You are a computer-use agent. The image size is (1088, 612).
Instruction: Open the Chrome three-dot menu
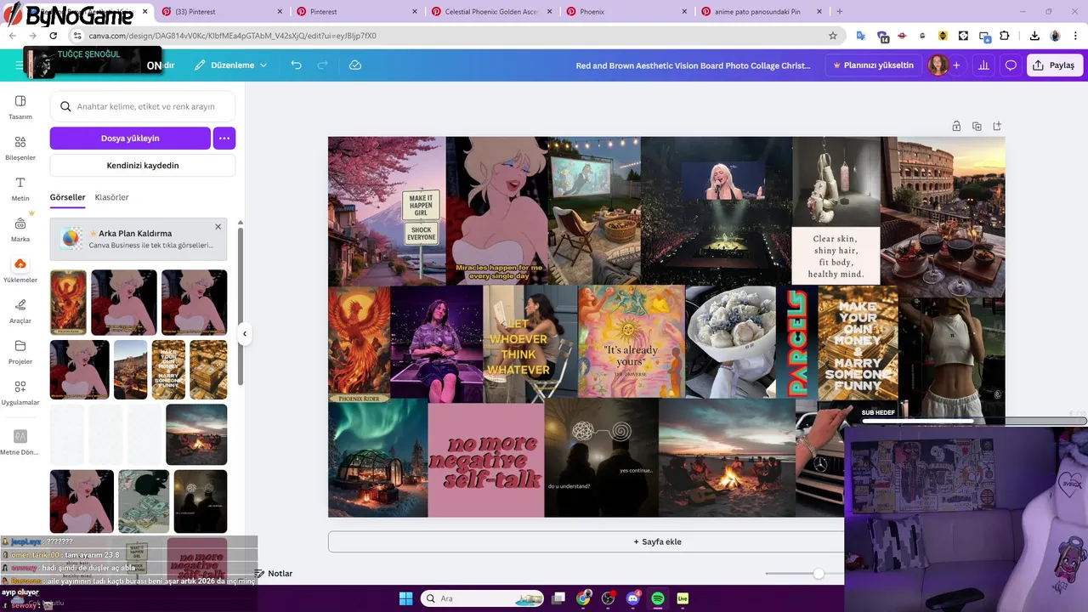coord(1075,36)
